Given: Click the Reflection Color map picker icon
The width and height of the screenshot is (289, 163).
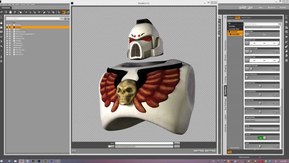Looking at the screenshot, I should (x=247, y=43).
